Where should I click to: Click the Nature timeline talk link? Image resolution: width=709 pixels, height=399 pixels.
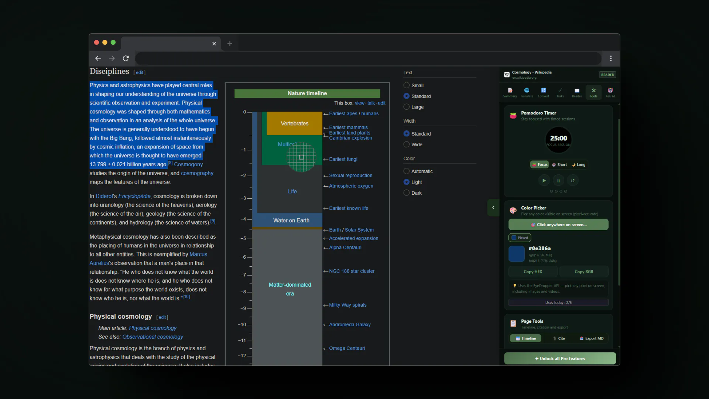(371, 103)
